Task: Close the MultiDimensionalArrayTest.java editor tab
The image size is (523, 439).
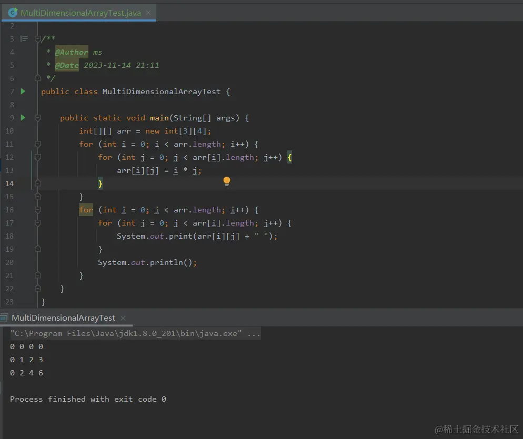Action: click(148, 13)
